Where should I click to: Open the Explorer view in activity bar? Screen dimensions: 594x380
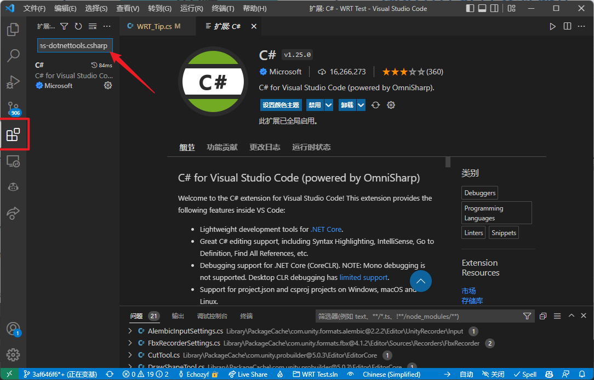pyautogui.click(x=13, y=29)
